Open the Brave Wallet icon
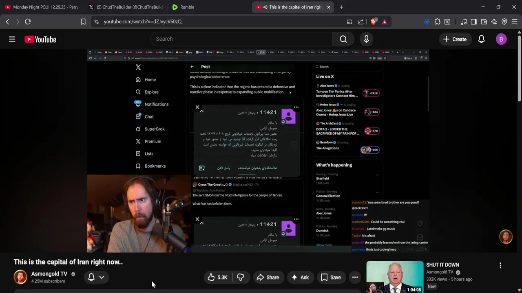Viewport: 522px width, 293px height. [484, 22]
